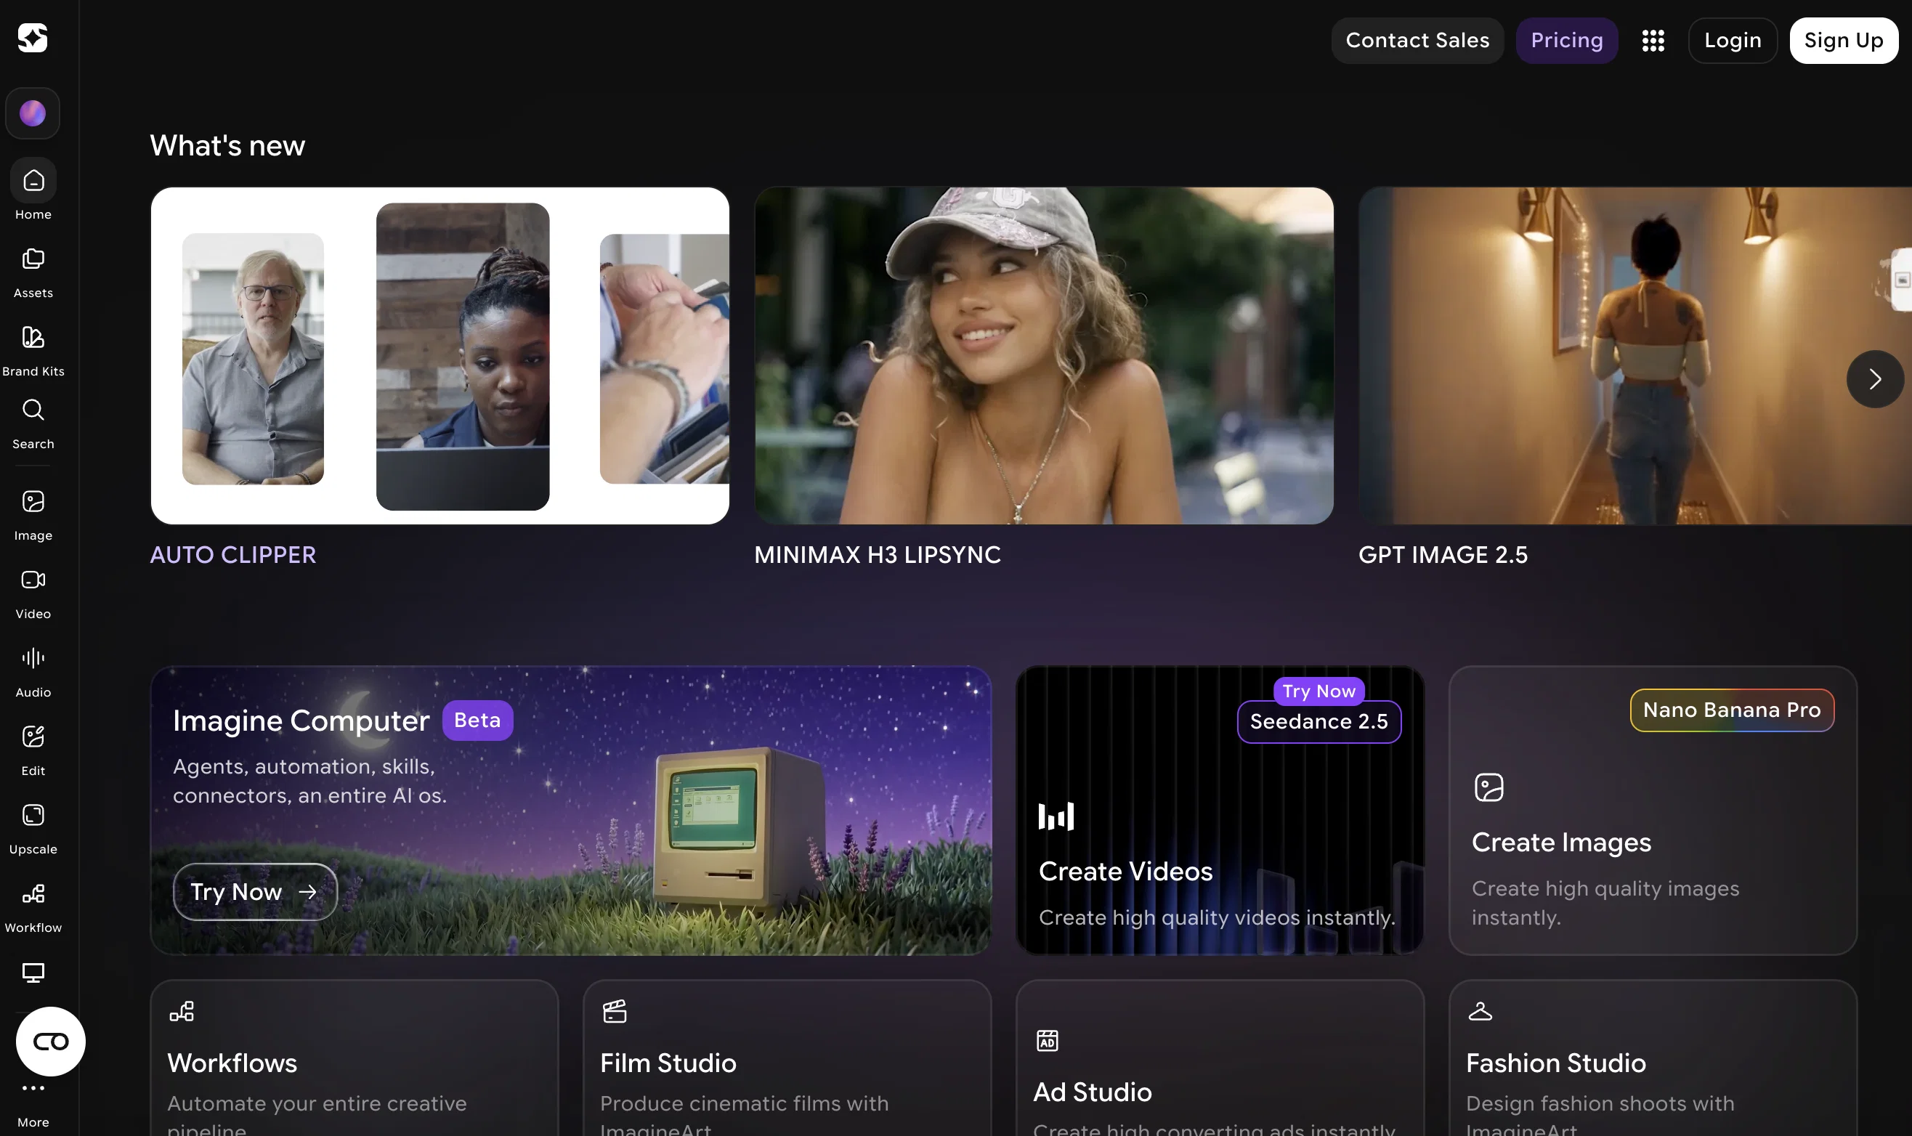Click the MINIMAX H3 LIPSYNC title

[x=877, y=555]
